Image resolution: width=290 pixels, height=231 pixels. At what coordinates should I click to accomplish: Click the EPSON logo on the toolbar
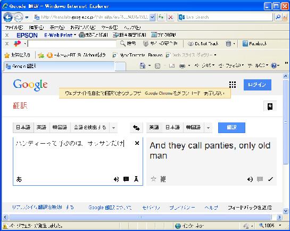pos(27,35)
